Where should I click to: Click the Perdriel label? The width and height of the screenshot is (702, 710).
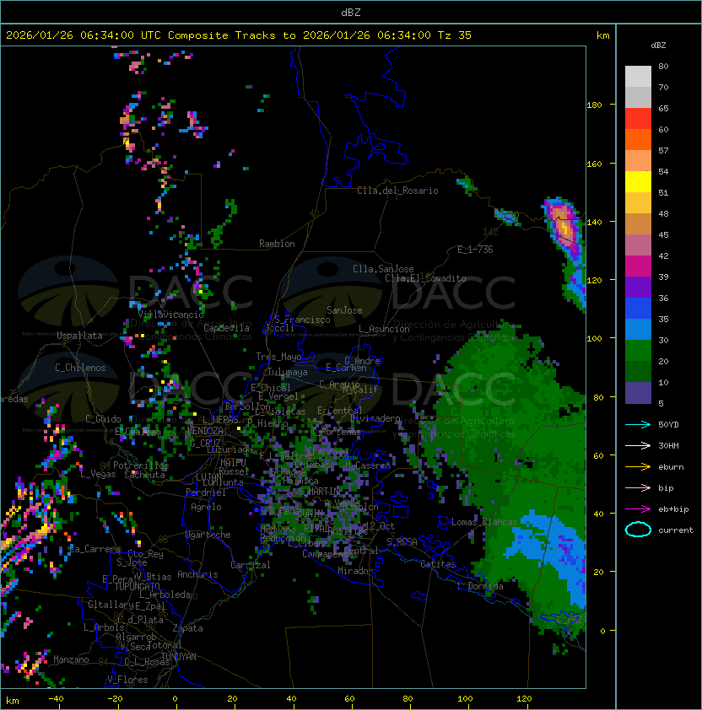[x=206, y=492]
